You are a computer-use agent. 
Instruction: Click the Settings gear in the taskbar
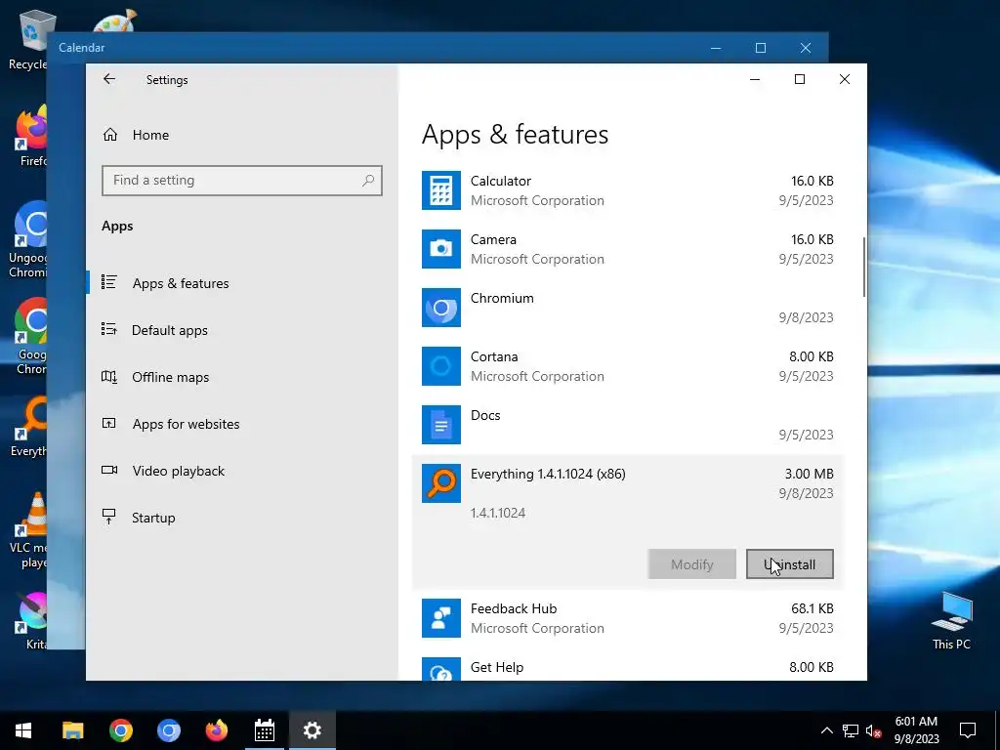pyautogui.click(x=312, y=730)
